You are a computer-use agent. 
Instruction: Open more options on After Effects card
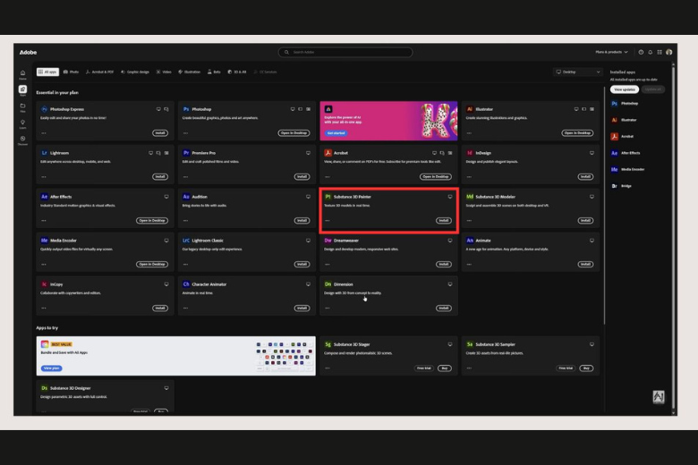pyautogui.click(x=44, y=221)
